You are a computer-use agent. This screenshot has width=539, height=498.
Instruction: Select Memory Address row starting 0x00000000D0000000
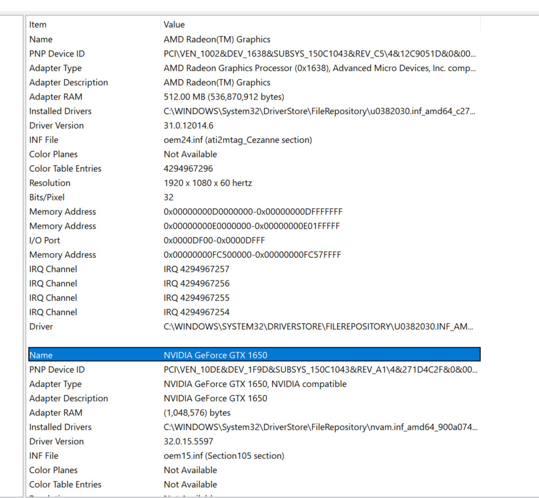click(x=254, y=212)
